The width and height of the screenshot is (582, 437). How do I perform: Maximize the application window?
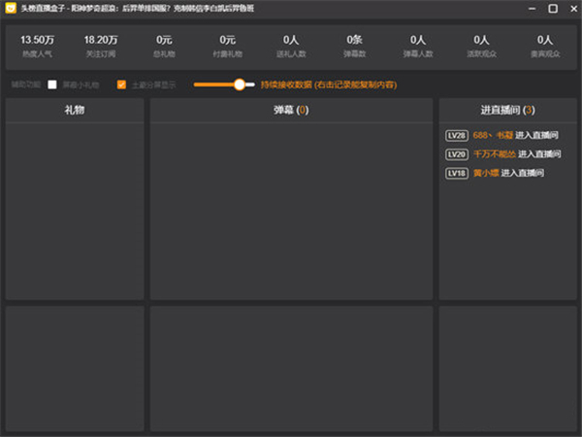coord(552,8)
